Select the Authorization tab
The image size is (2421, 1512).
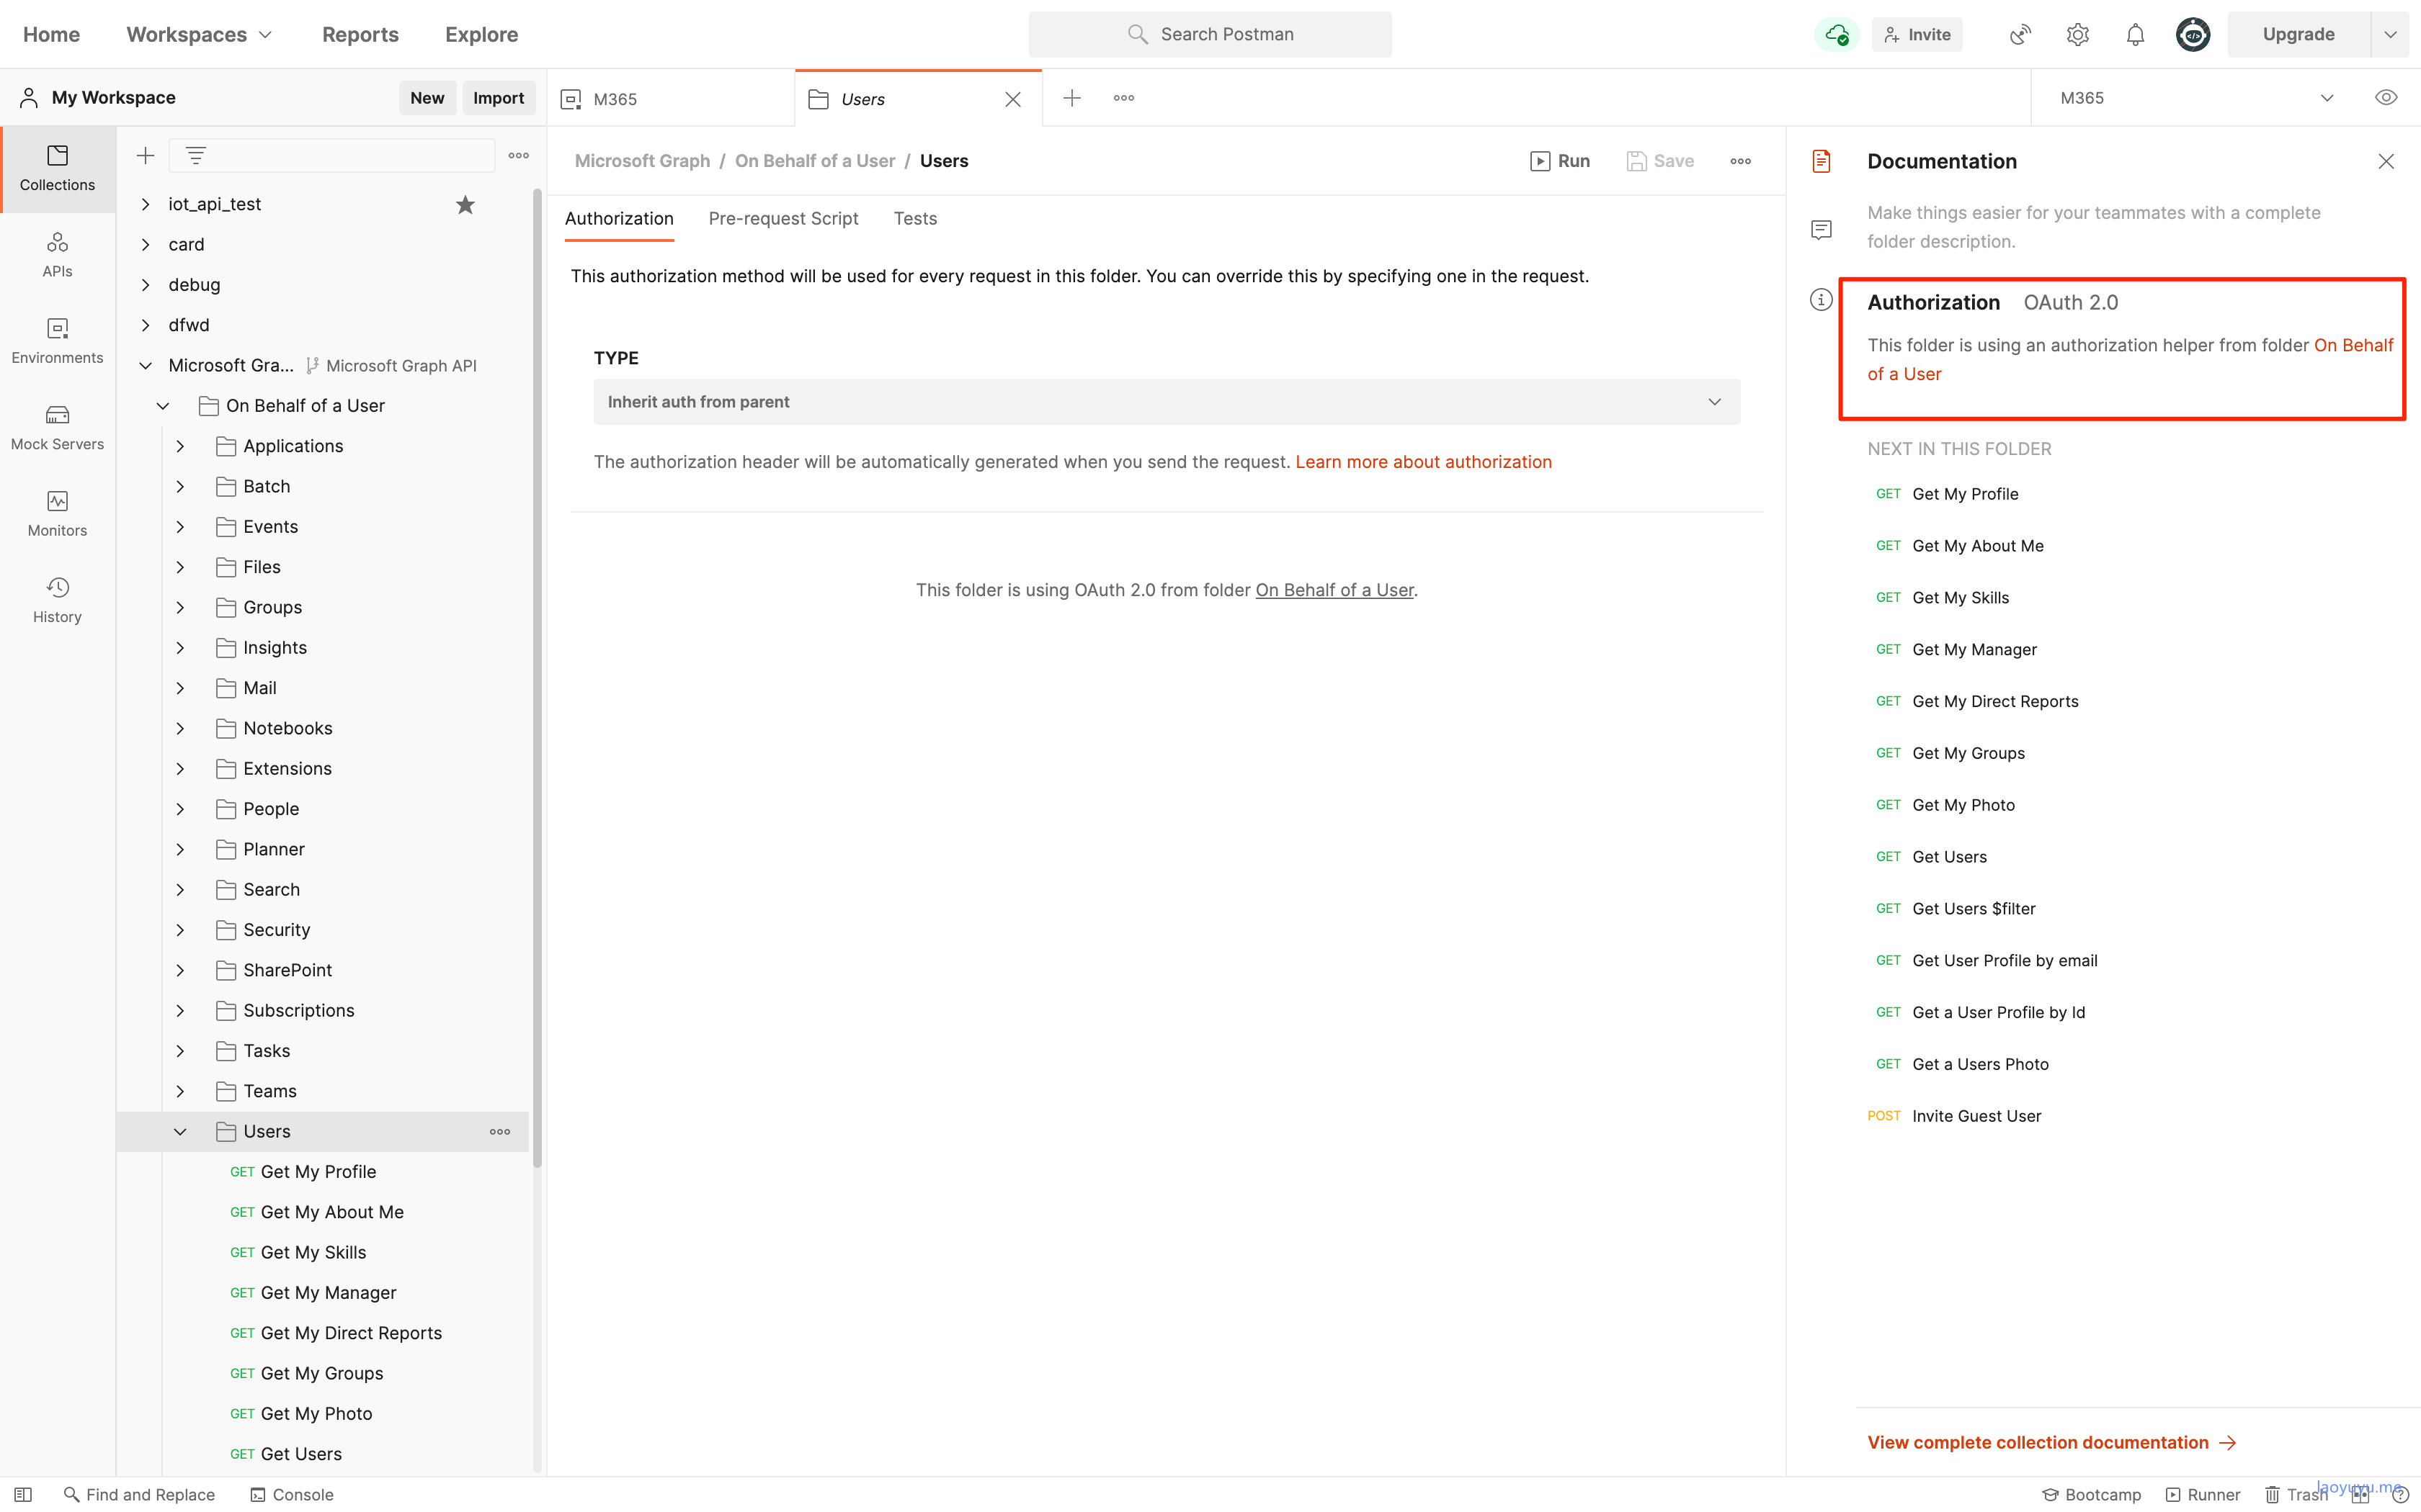[619, 218]
